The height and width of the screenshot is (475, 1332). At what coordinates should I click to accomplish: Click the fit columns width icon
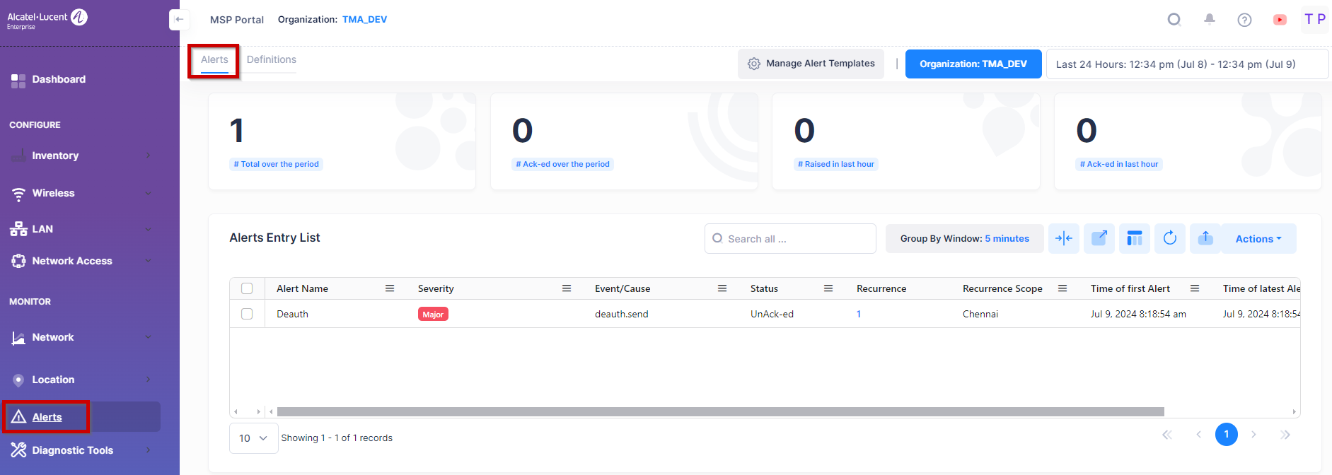1064,238
